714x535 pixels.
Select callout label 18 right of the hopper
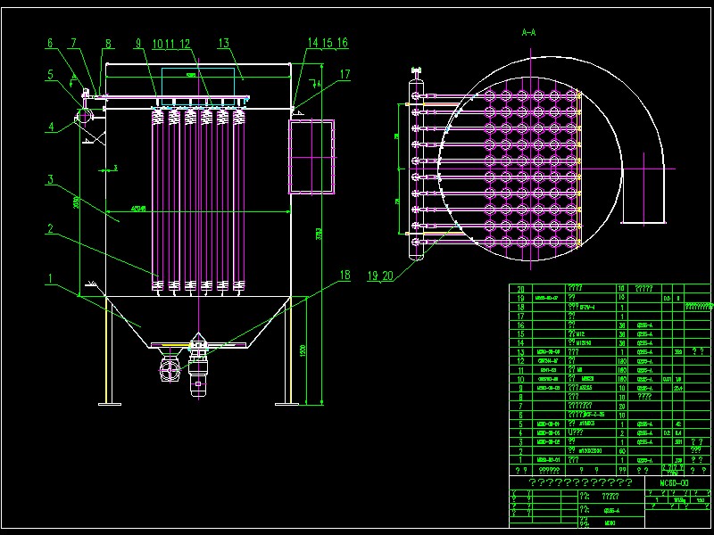pos(345,275)
